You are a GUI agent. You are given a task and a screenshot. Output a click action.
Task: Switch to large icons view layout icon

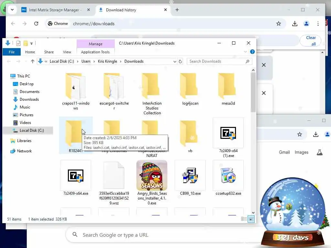pos(251,219)
